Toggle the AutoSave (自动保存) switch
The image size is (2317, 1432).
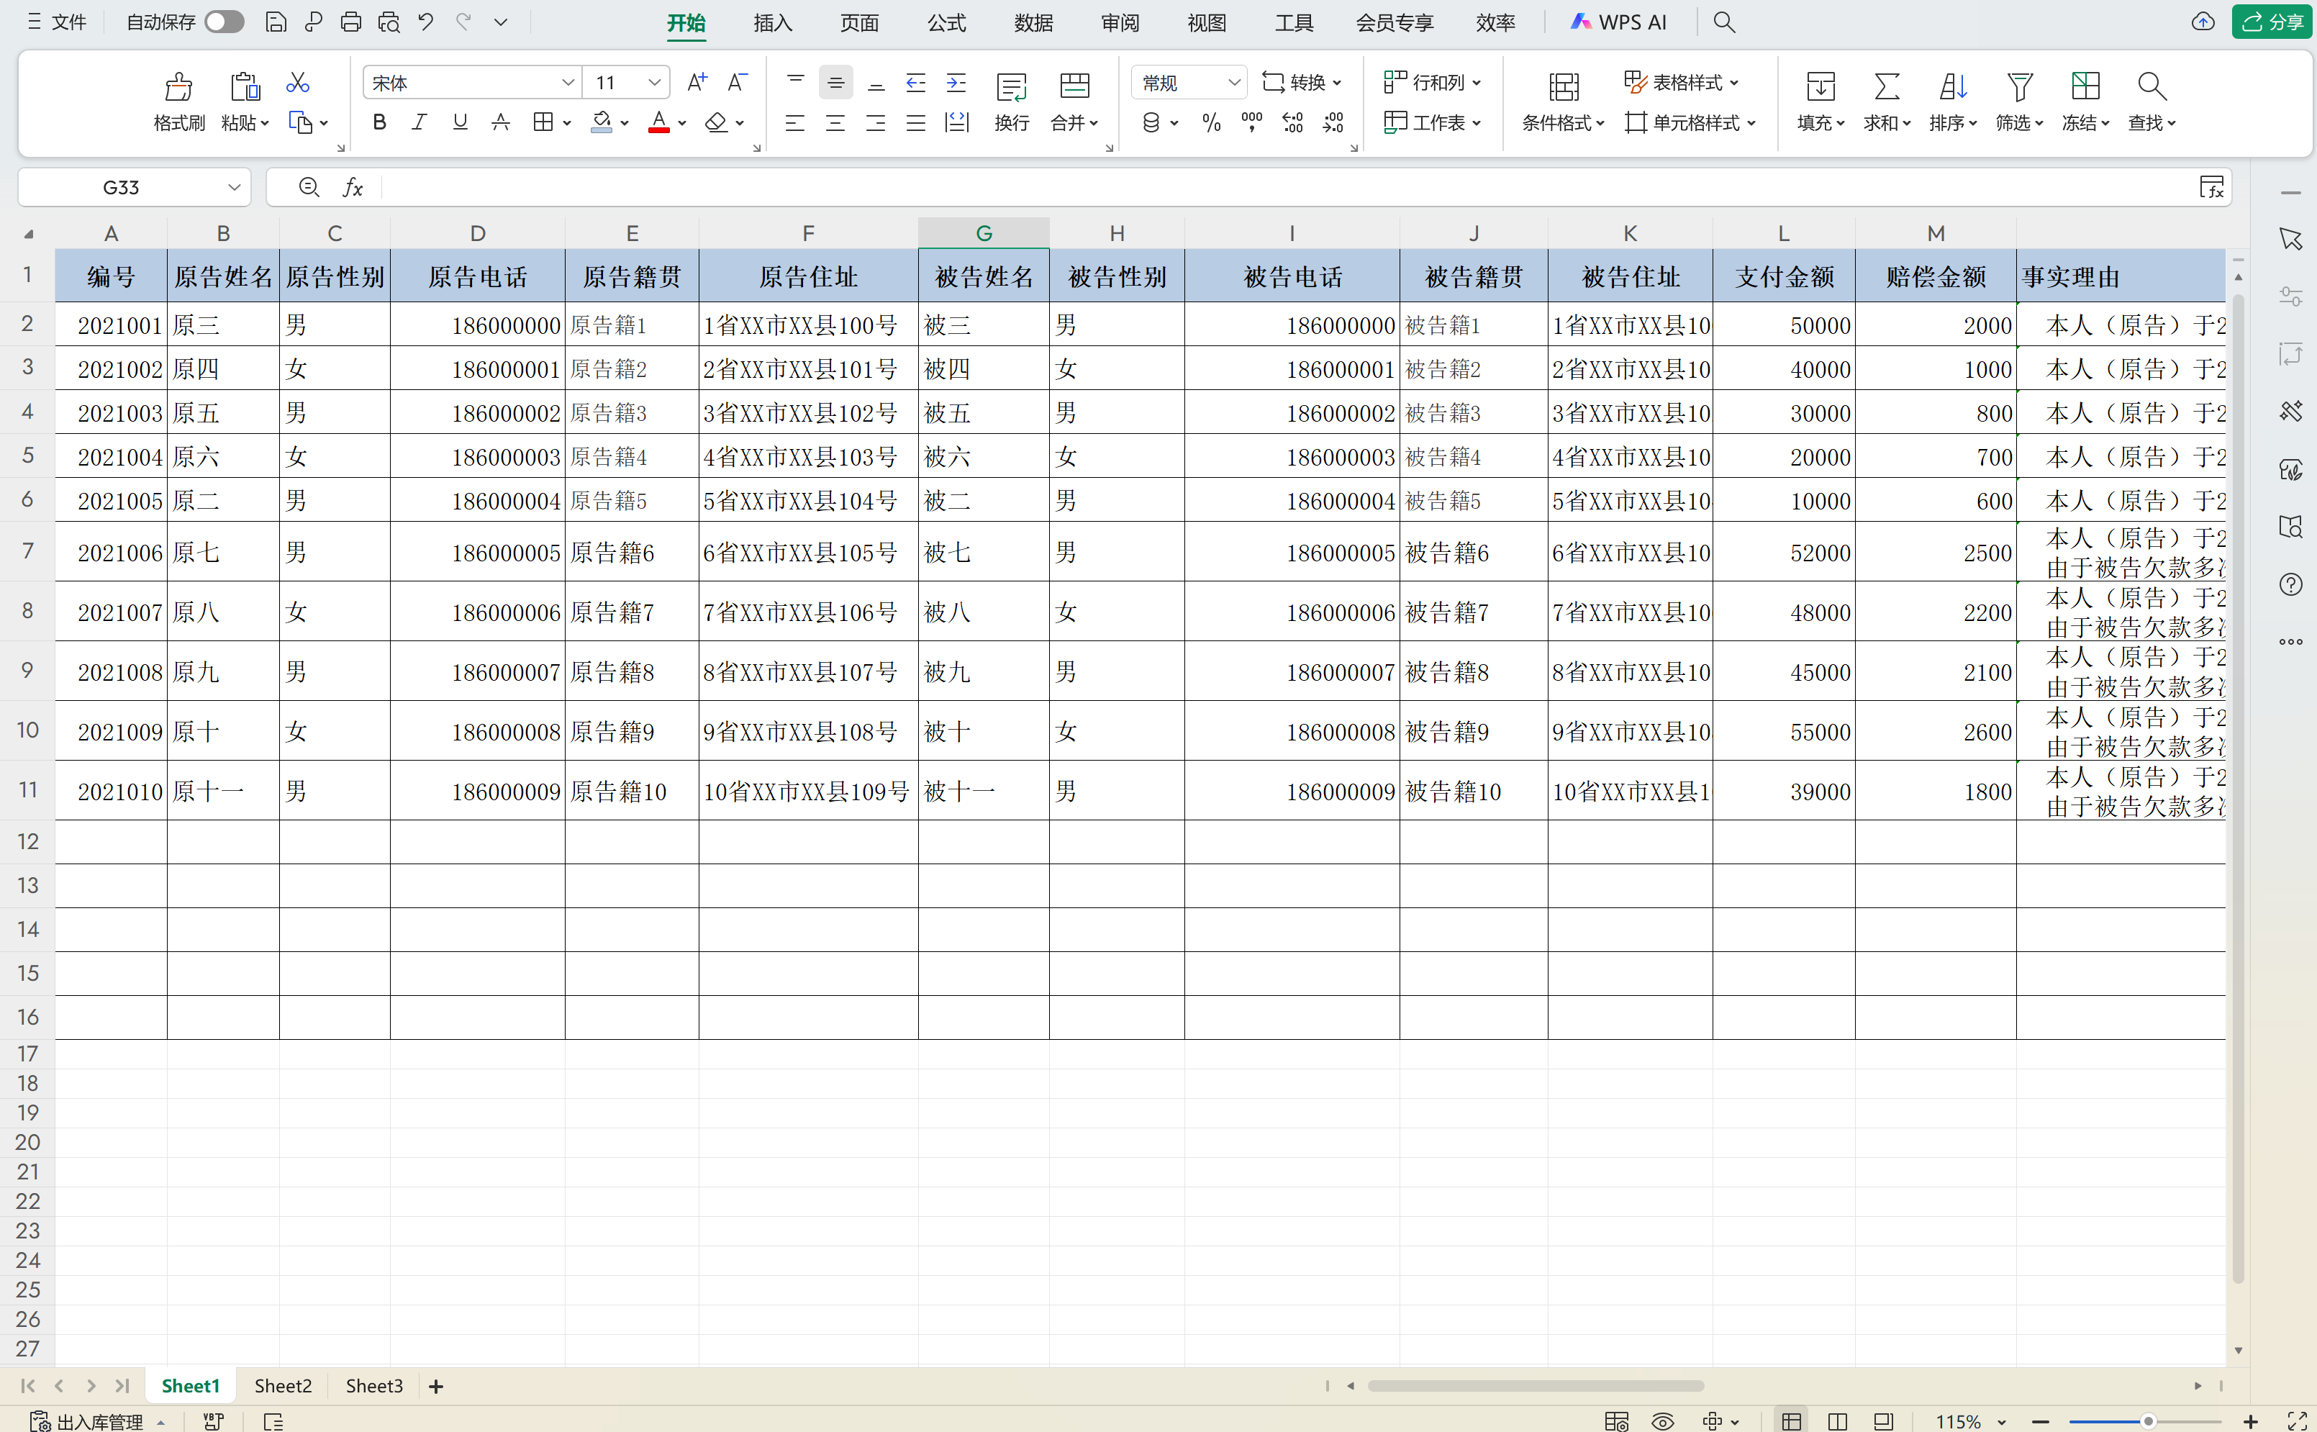pyautogui.click(x=225, y=22)
